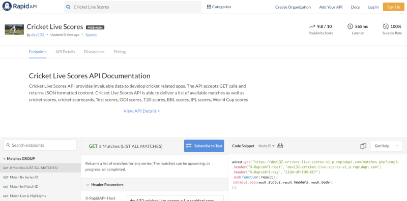This screenshot has height=201, width=407.
Task: Open the Sports category link
Action: pos(91,35)
